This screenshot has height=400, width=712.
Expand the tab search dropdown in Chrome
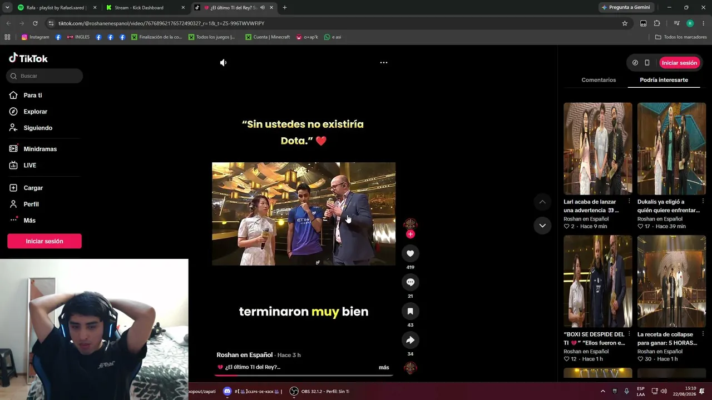7,8
